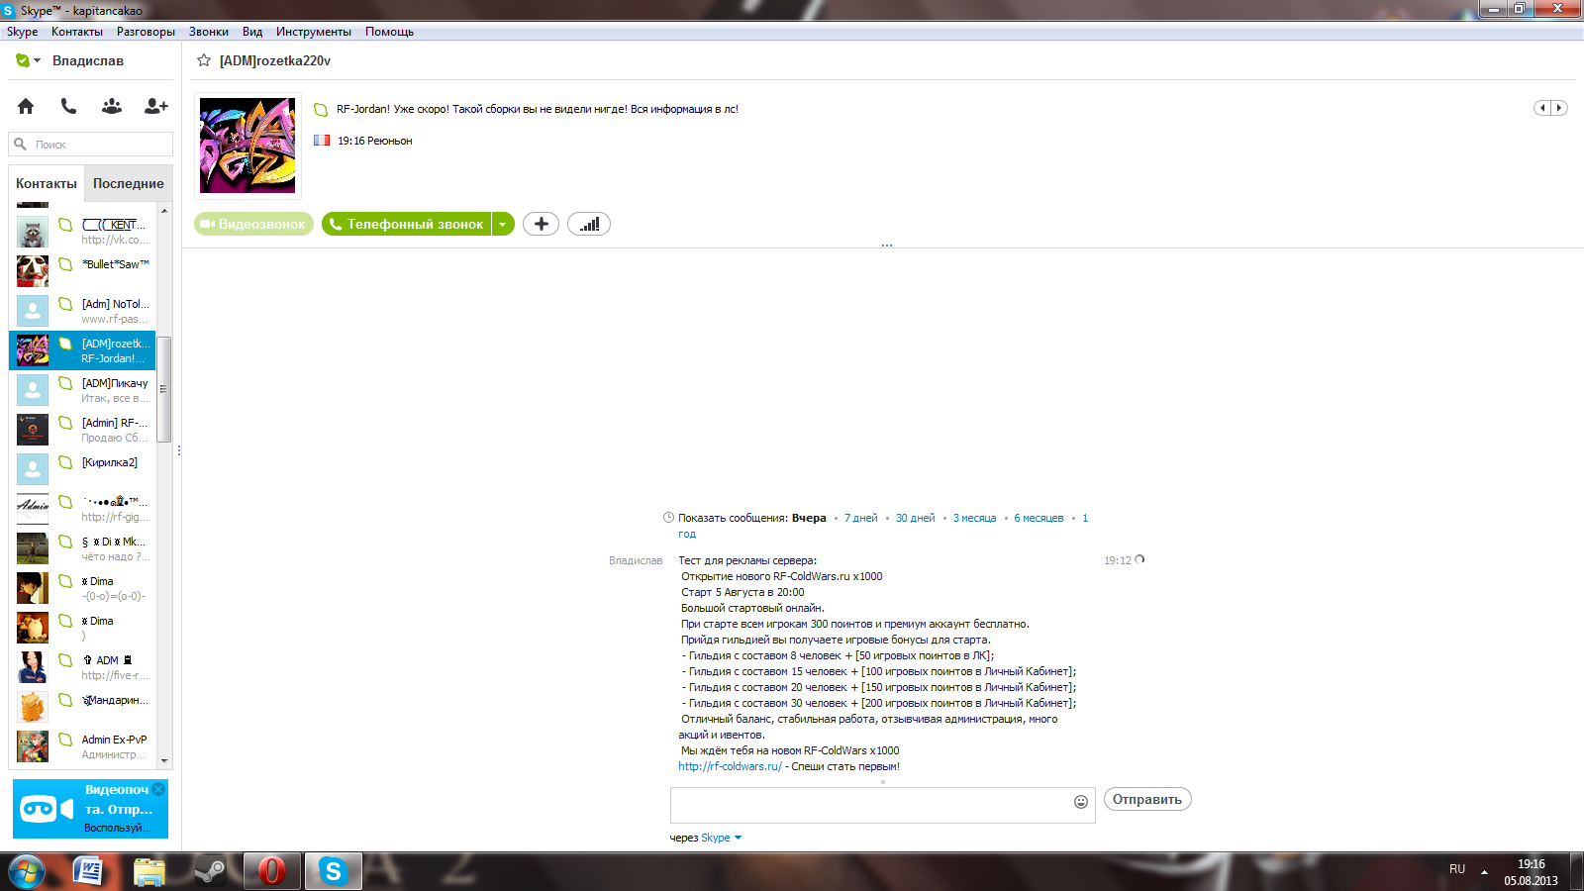
Task: Start Видеозвонок video call
Action: click(x=254, y=224)
